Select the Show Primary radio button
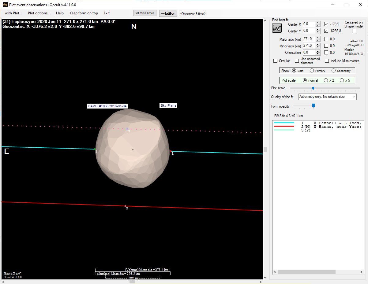The width and height of the screenshot is (368, 284). (312, 71)
